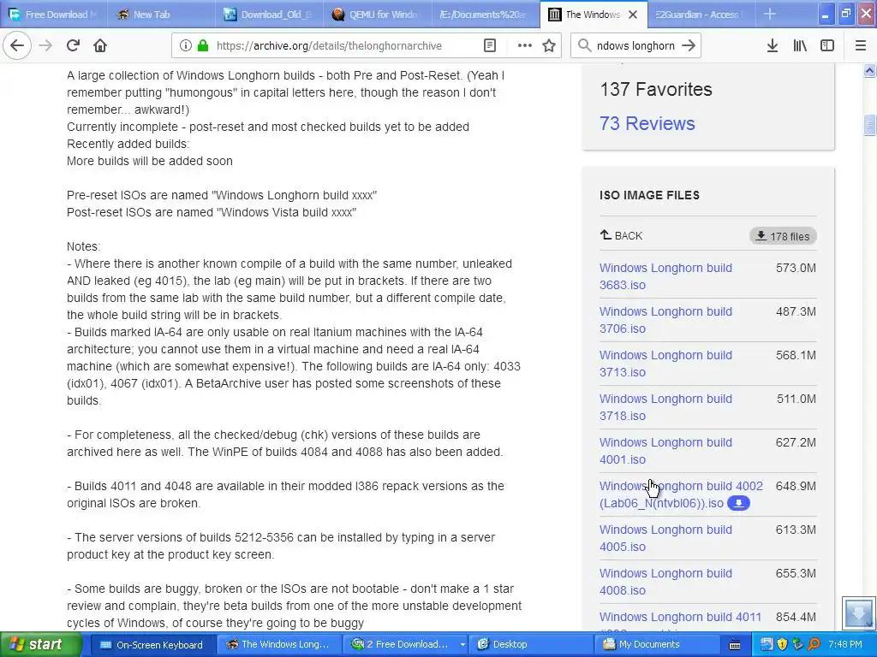Open Windows Longhorn build 4011 link
Image resolution: width=877 pixels, height=657 pixels.
click(x=680, y=618)
